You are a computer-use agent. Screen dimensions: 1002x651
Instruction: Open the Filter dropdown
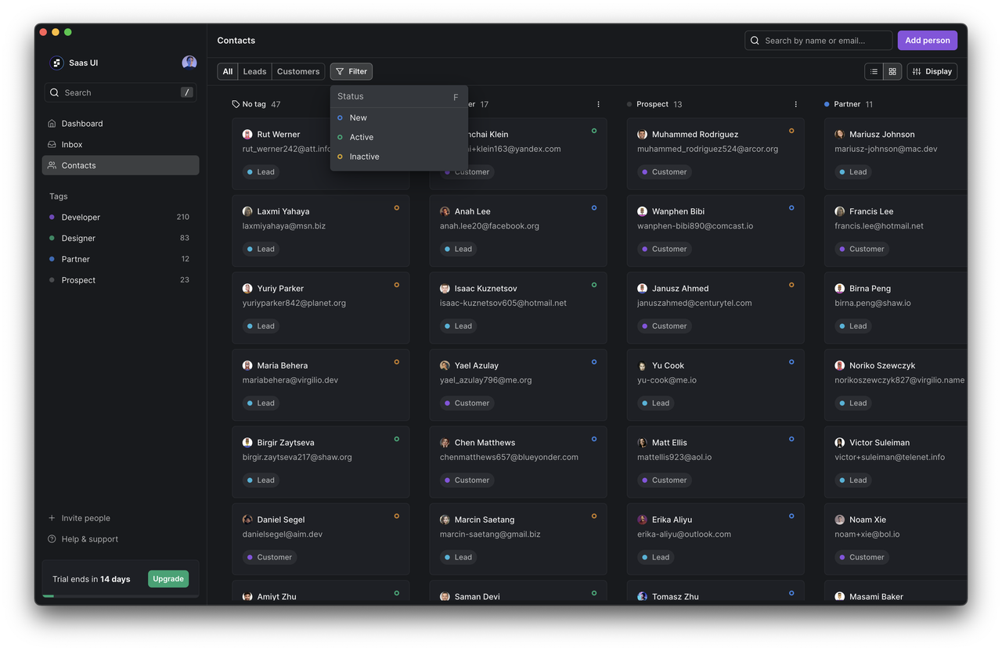tap(351, 71)
